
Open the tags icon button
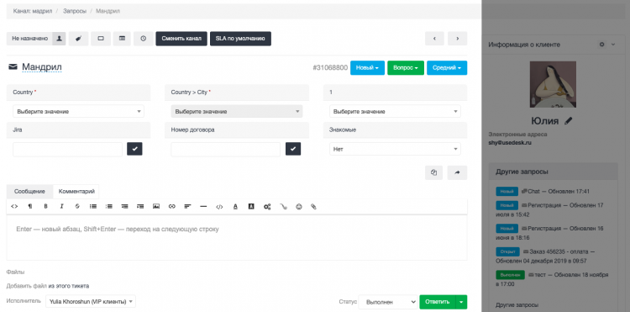(79, 39)
